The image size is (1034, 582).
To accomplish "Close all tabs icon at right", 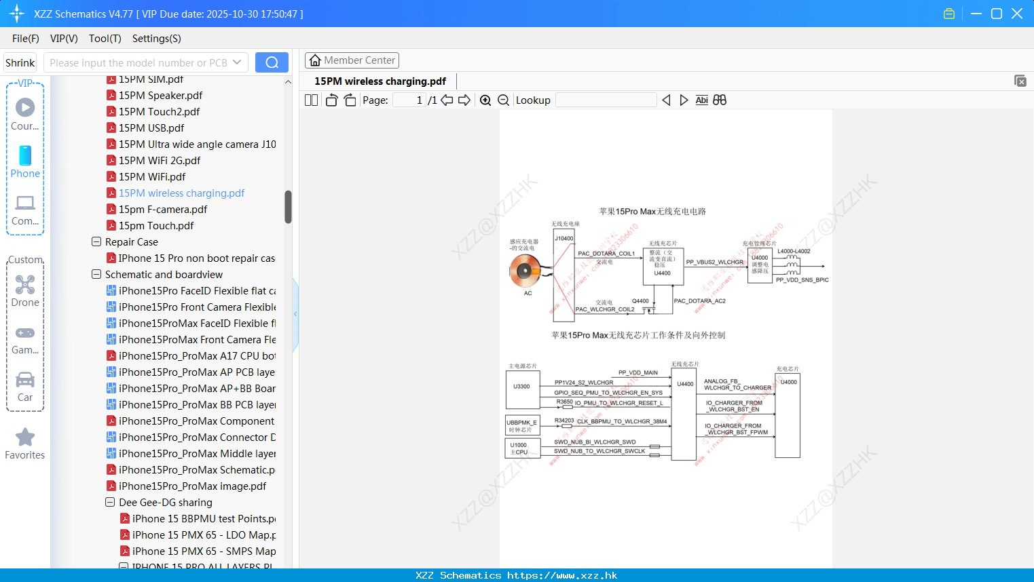I will pos(1020,81).
